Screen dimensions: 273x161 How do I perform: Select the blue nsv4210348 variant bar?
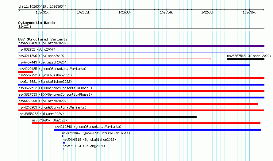157,130
